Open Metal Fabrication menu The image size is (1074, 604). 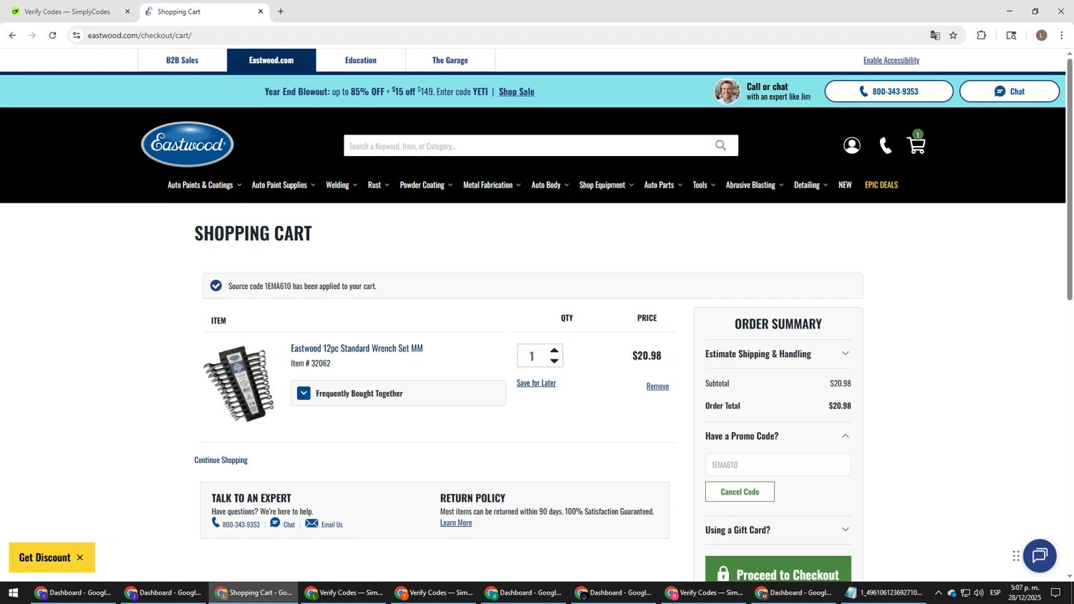(x=492, y=185)
